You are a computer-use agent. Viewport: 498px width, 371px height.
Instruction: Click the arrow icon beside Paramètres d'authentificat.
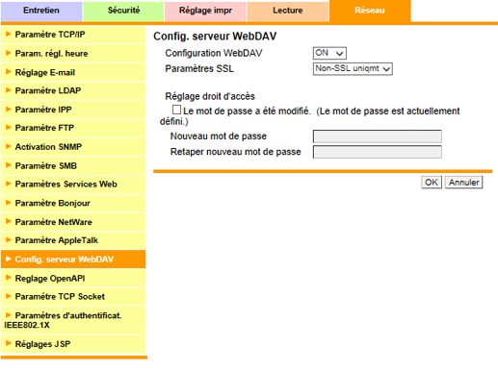pyautogui.click(x=9, y=315)
